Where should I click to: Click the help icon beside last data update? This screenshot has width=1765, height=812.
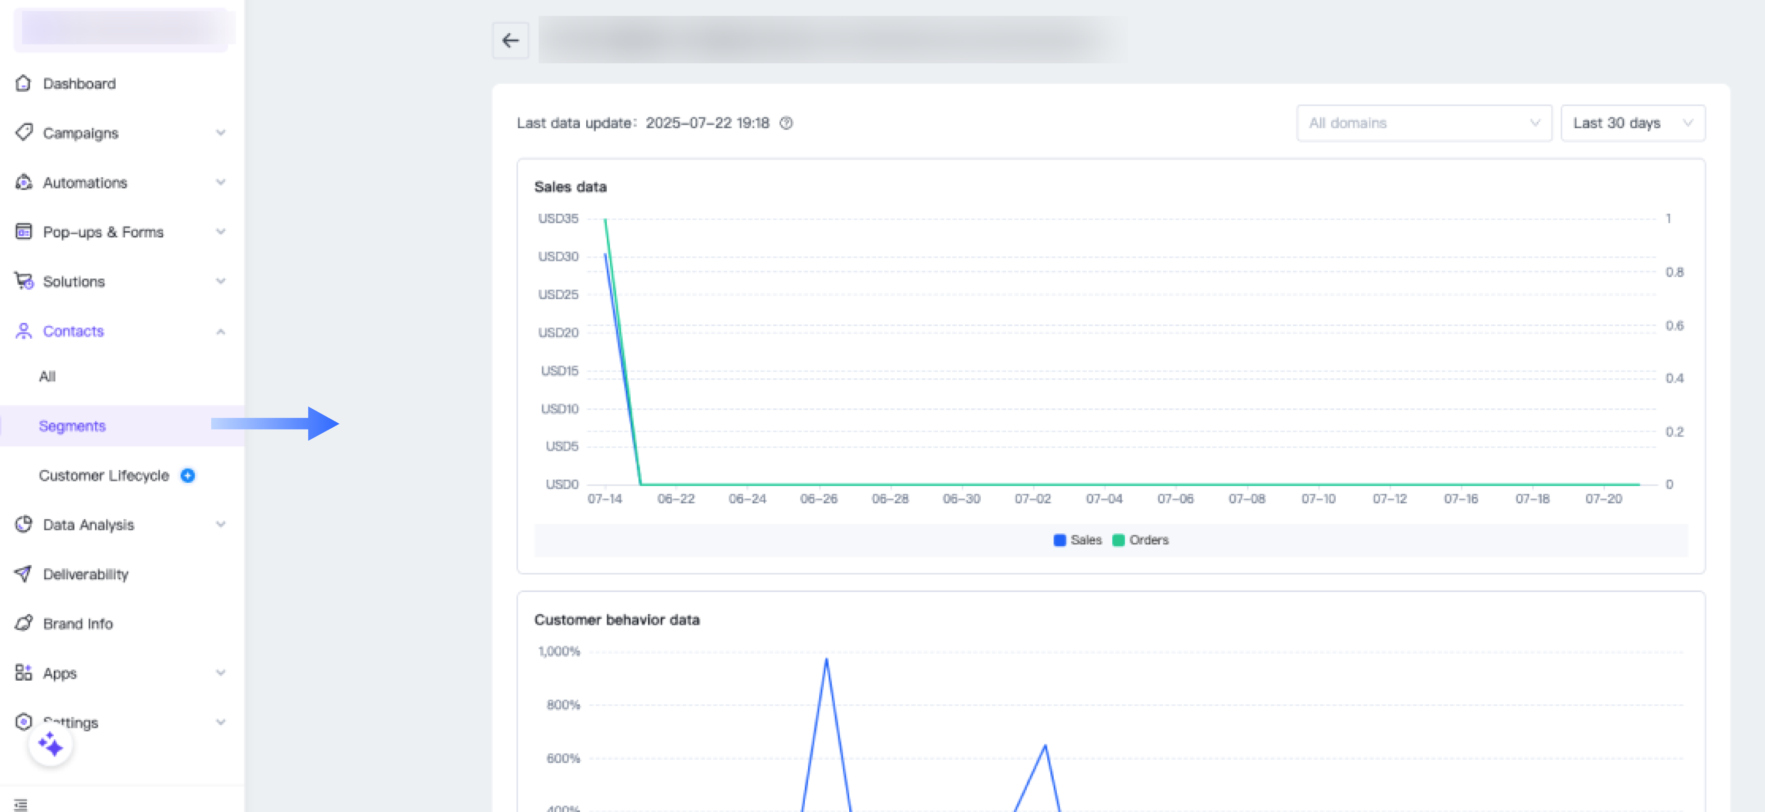coord(786,123)
